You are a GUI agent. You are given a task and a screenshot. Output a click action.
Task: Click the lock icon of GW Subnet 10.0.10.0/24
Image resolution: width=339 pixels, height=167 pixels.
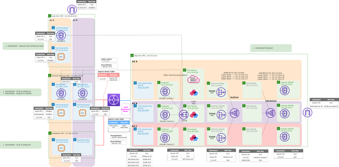(185, 70)
